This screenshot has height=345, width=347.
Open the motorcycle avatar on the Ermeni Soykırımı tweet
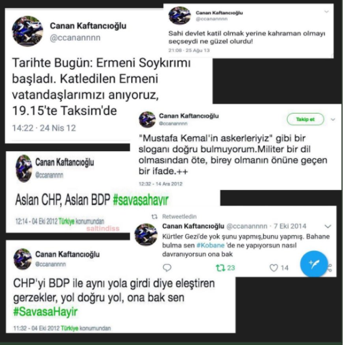coord(28,31)
